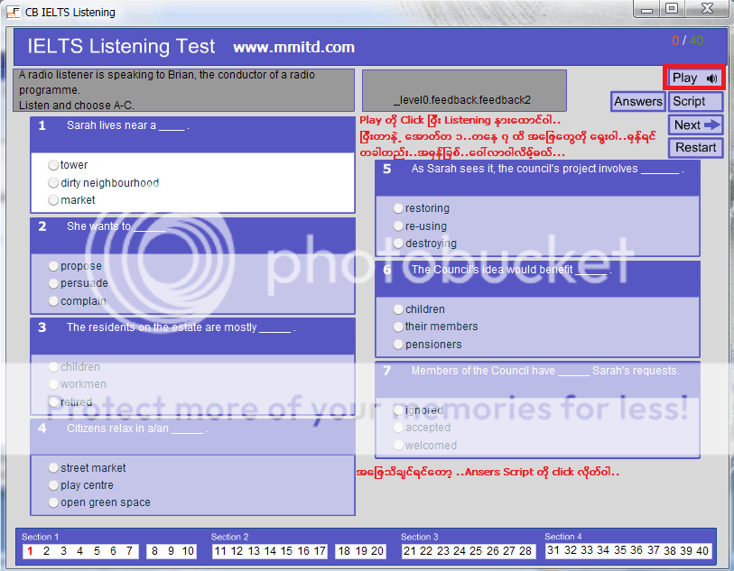The width and height of the screenshot is (734, 571).
Task: Open the Answers panel
Action: (637, 101)
